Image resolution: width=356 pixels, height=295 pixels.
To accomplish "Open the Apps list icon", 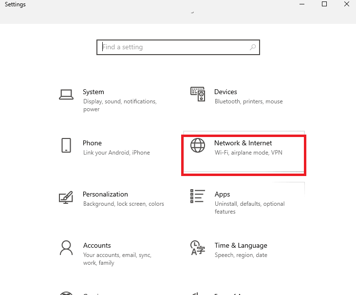I will pos(198,196).
